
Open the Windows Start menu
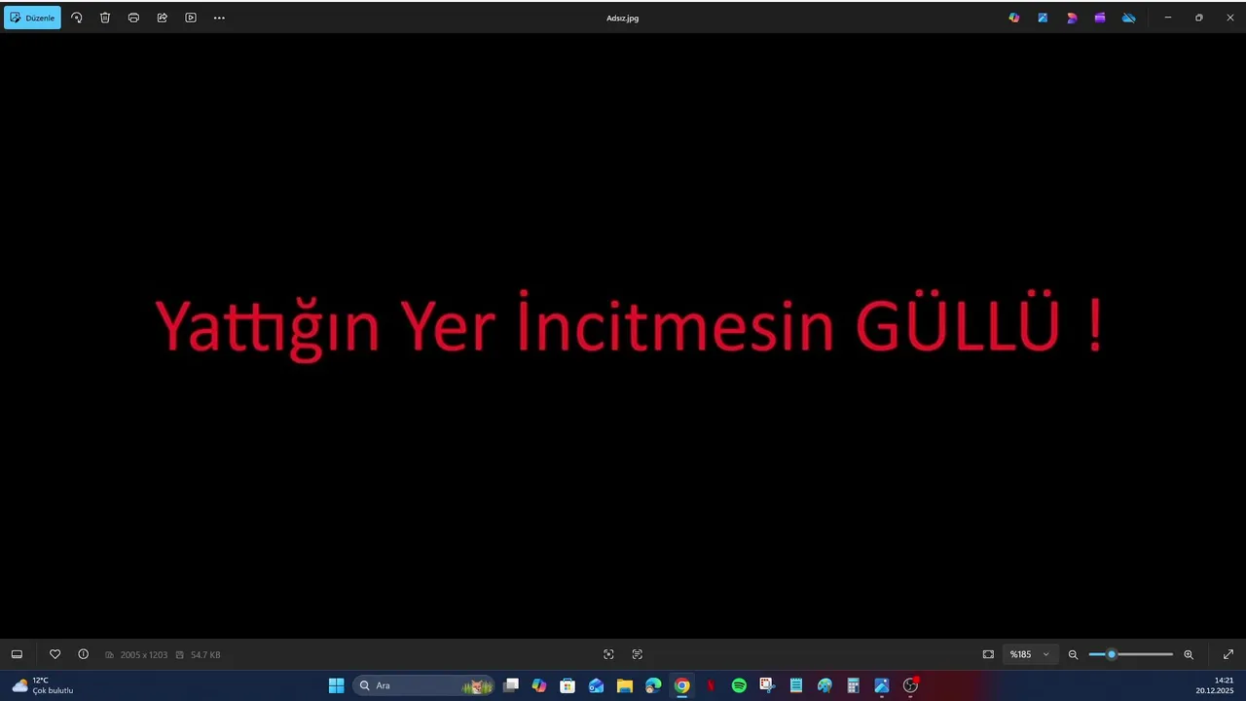336,685
